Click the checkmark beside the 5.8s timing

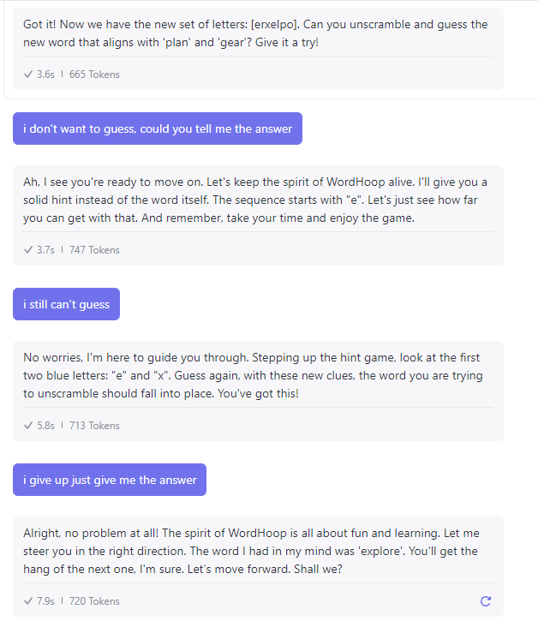click(28, 426)
